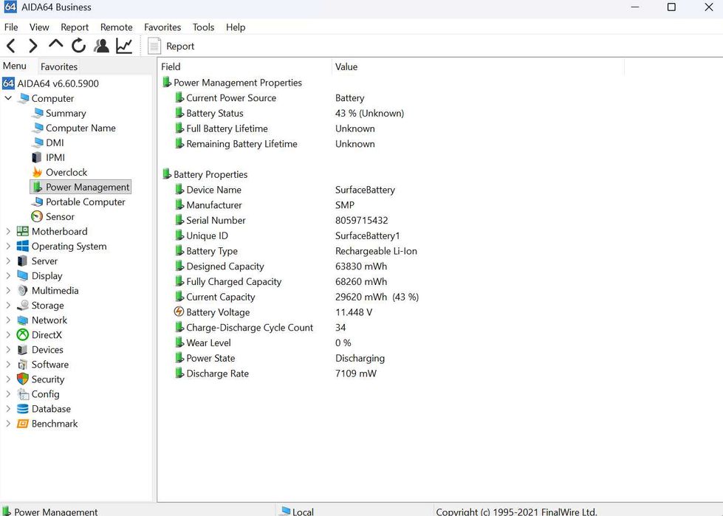Click the Storage drive icon
Image resolution: width=723 pixels, height=516 pixels.
[x=23, y=305]
